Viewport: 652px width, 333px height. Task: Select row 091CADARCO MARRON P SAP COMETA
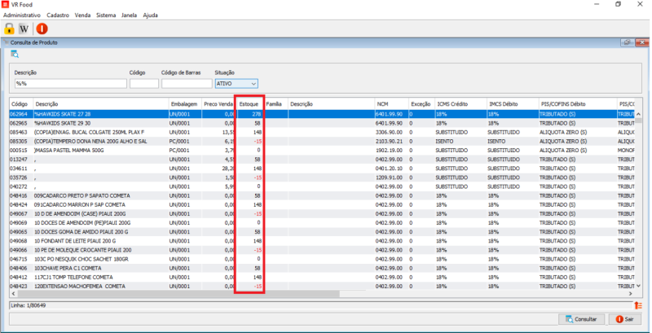tap(322, 204)
